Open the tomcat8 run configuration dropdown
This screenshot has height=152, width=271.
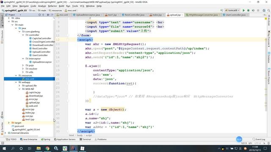point(232,10)
